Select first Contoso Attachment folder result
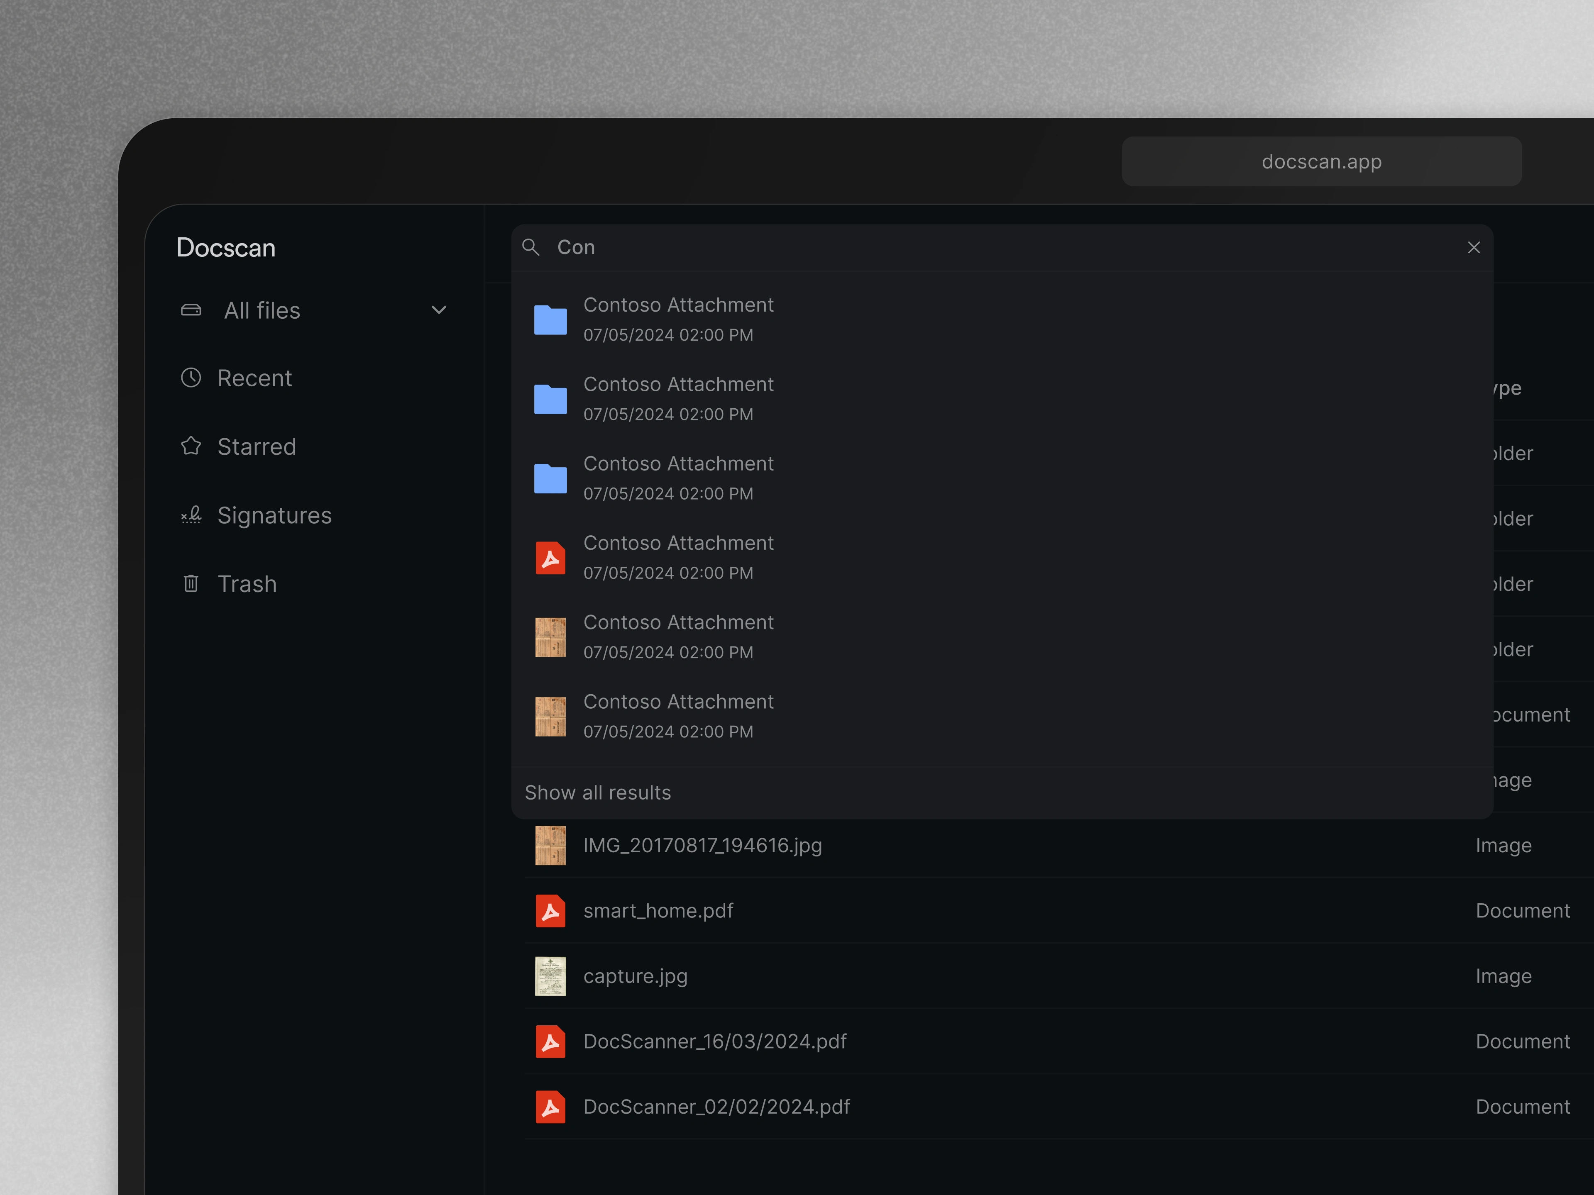Image resolution: width=1594 pixels, height=1195 pixels. [678, 318]
